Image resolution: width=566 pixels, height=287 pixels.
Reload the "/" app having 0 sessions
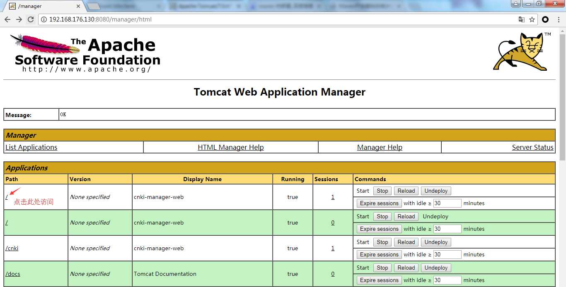tap(406, 216)
